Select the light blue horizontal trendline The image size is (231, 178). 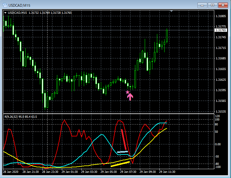coord(123,152)
